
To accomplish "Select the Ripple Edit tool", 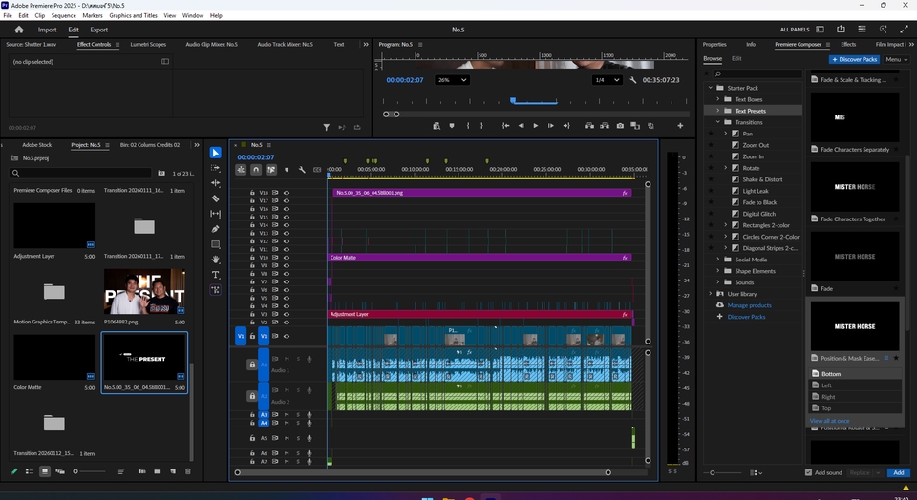I will coord(216,183).
